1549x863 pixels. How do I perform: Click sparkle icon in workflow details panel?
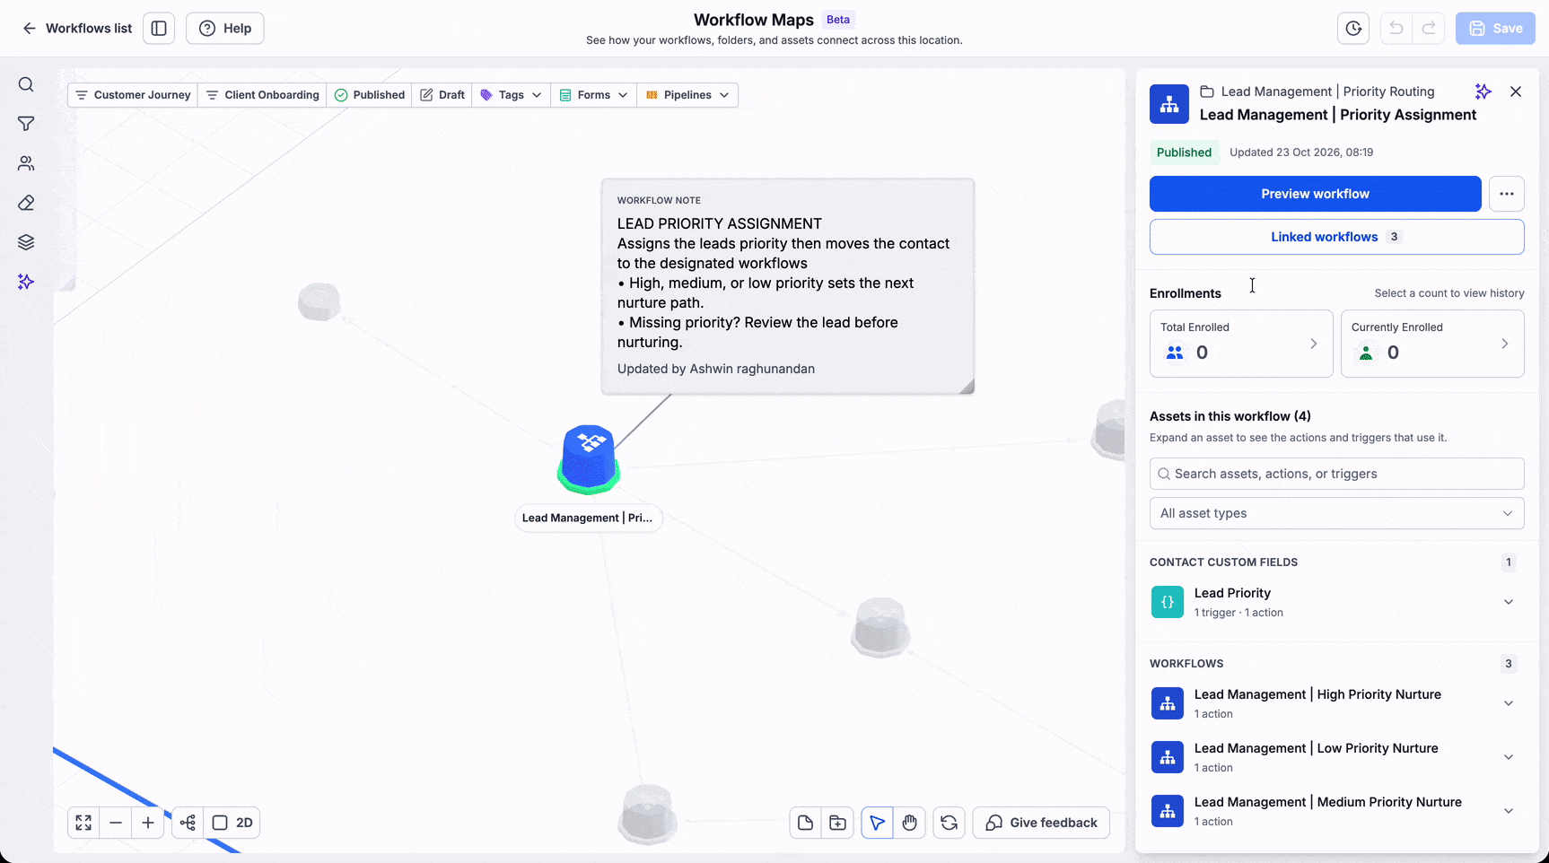pyautogui.click(x=1483, y=92)
